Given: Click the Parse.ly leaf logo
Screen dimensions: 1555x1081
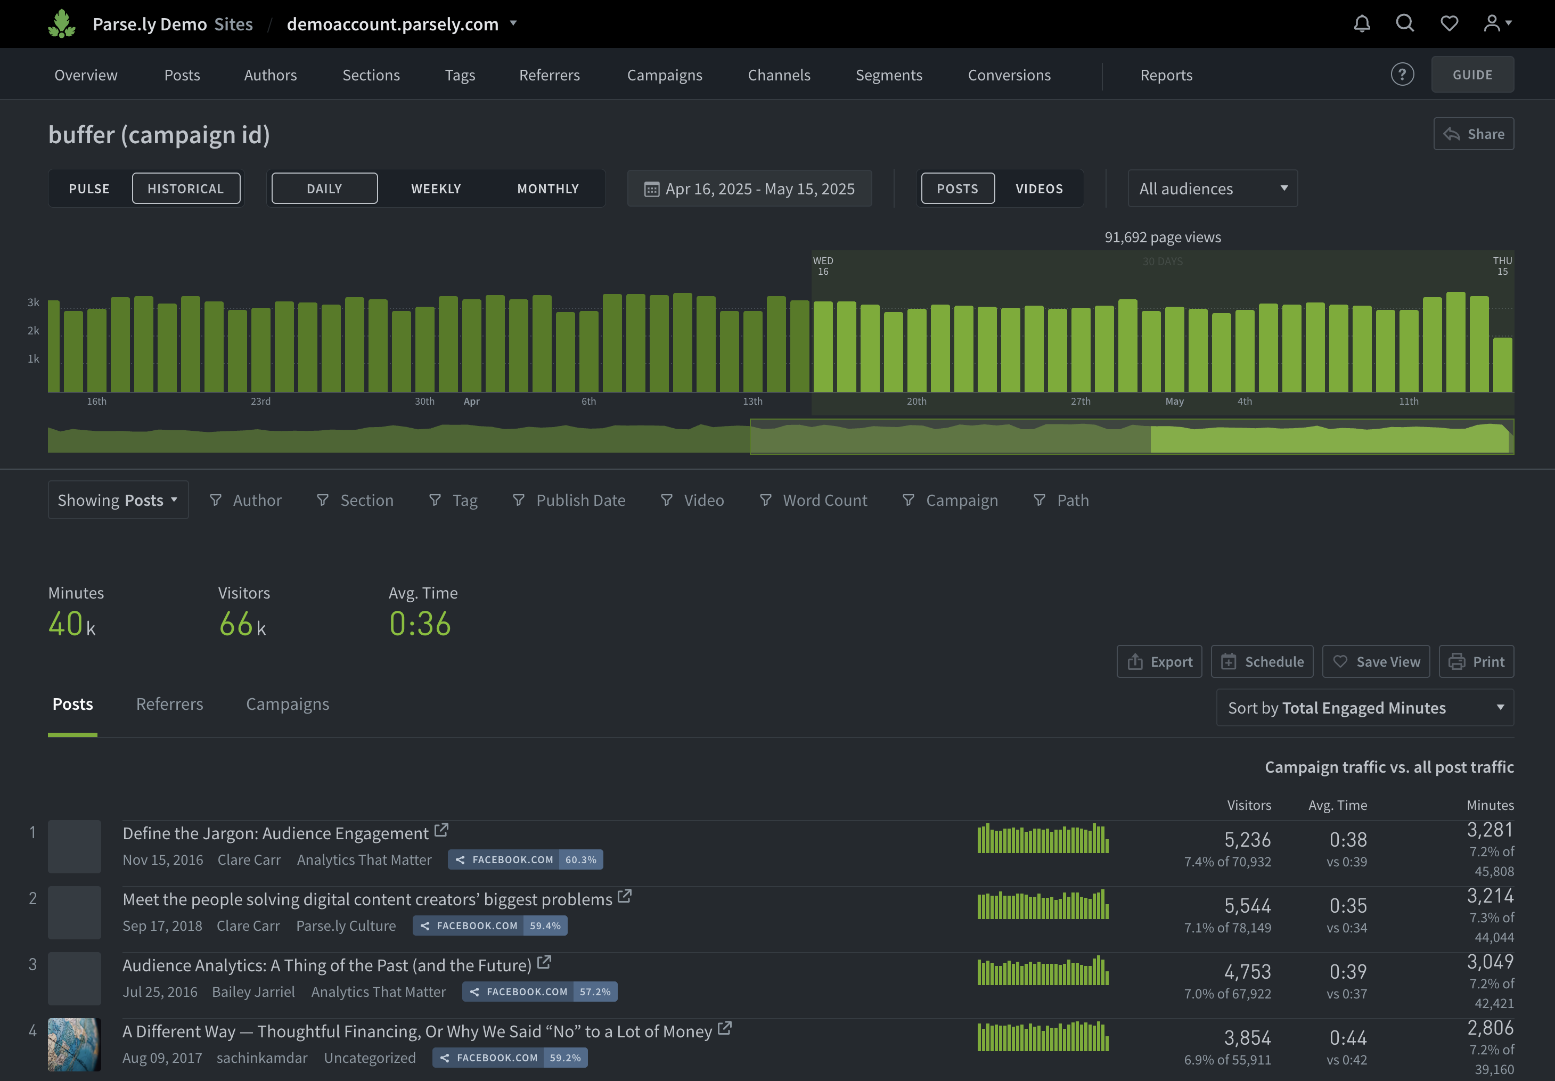Looking at the screenshot, I should [62, 24].
